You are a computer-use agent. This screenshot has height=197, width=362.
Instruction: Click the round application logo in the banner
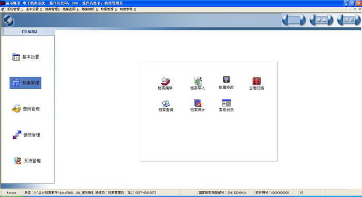[x=9, y=21]
